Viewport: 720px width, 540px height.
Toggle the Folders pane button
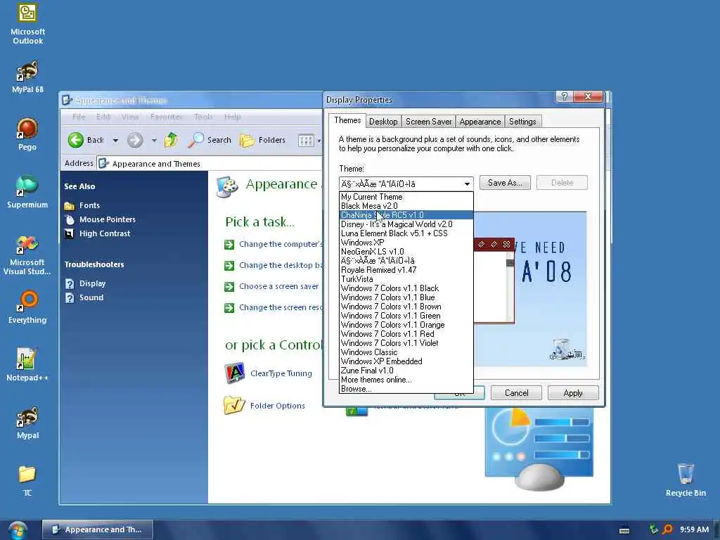(x=263, y=140)
